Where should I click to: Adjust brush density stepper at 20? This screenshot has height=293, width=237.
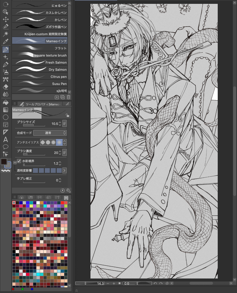(60, 153)
